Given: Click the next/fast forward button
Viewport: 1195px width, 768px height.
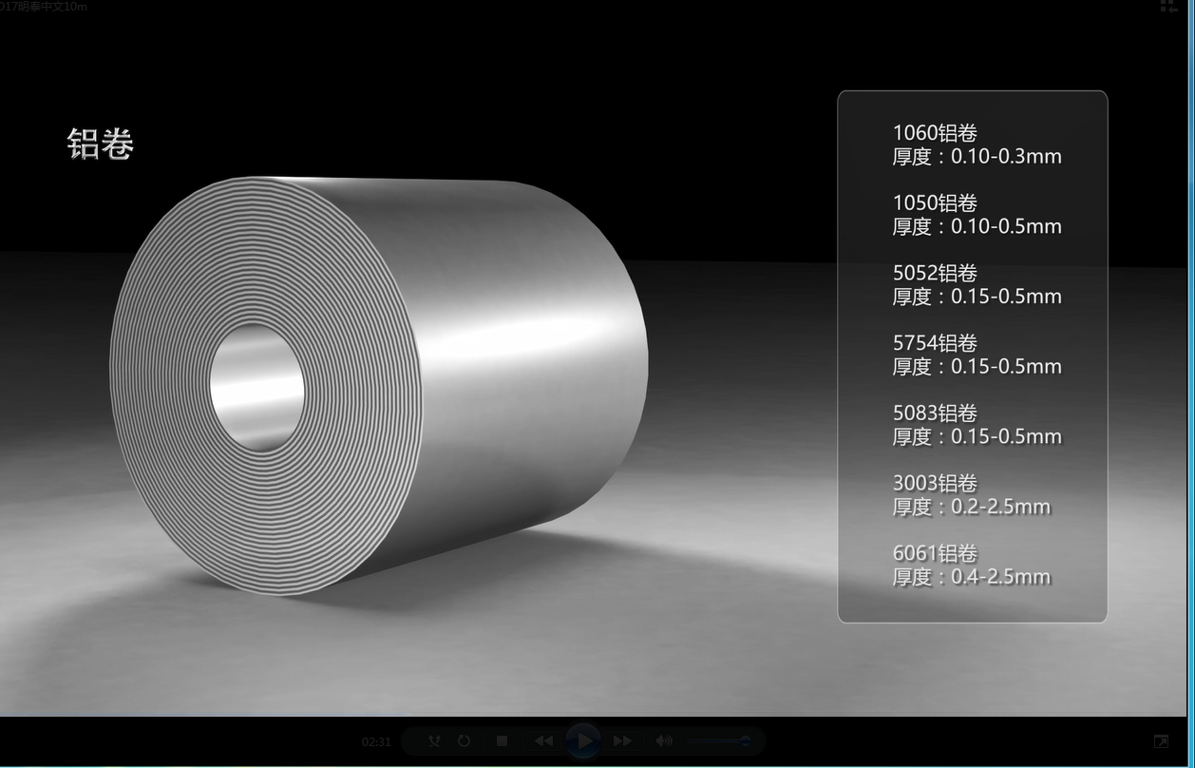Looking at the screenshot, I should coord(622,741).
